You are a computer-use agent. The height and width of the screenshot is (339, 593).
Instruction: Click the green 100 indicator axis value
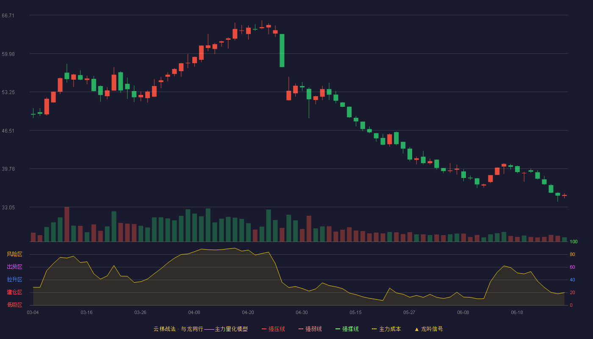(x=574, y=242)
